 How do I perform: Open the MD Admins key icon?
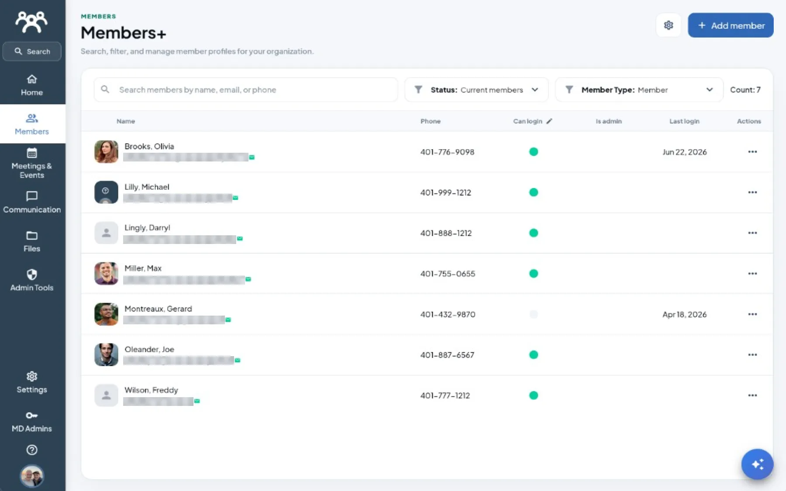32,415
